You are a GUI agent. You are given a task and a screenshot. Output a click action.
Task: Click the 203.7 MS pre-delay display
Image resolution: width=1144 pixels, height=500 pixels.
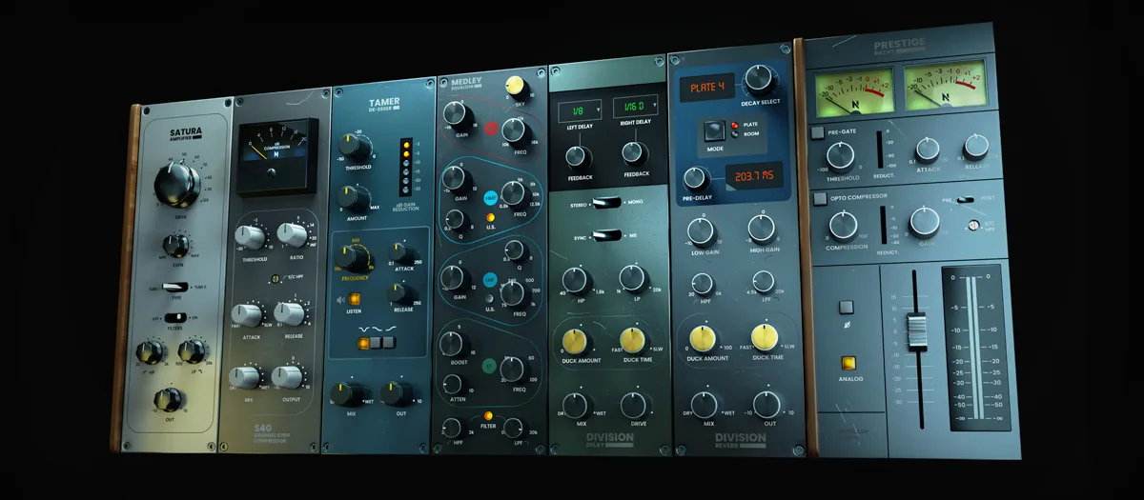pos(752,177)
